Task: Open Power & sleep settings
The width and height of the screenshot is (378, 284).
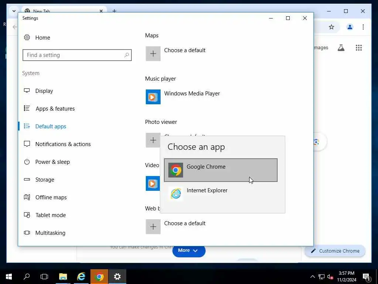Action: (x=52, y=162)
